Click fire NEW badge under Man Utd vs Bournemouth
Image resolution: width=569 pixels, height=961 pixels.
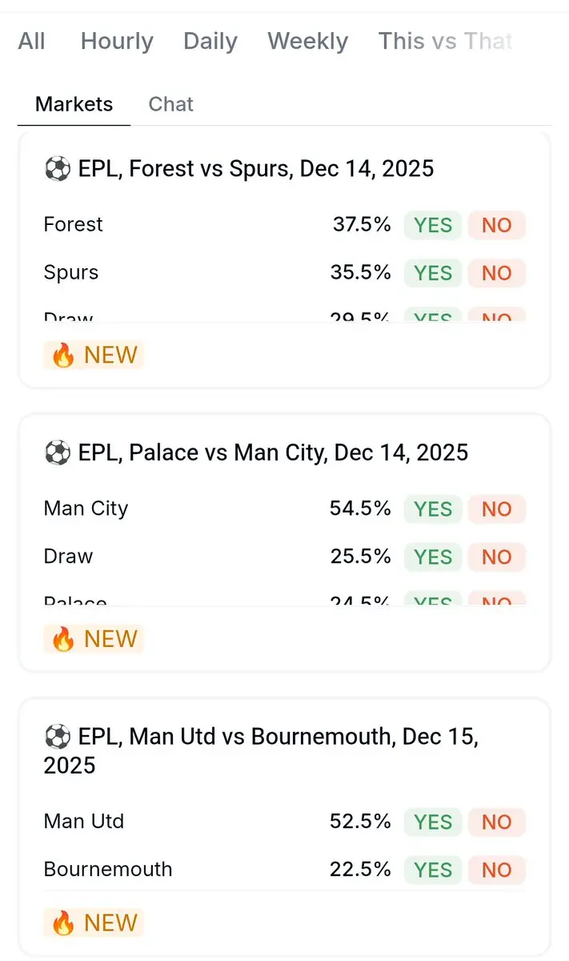94,923
